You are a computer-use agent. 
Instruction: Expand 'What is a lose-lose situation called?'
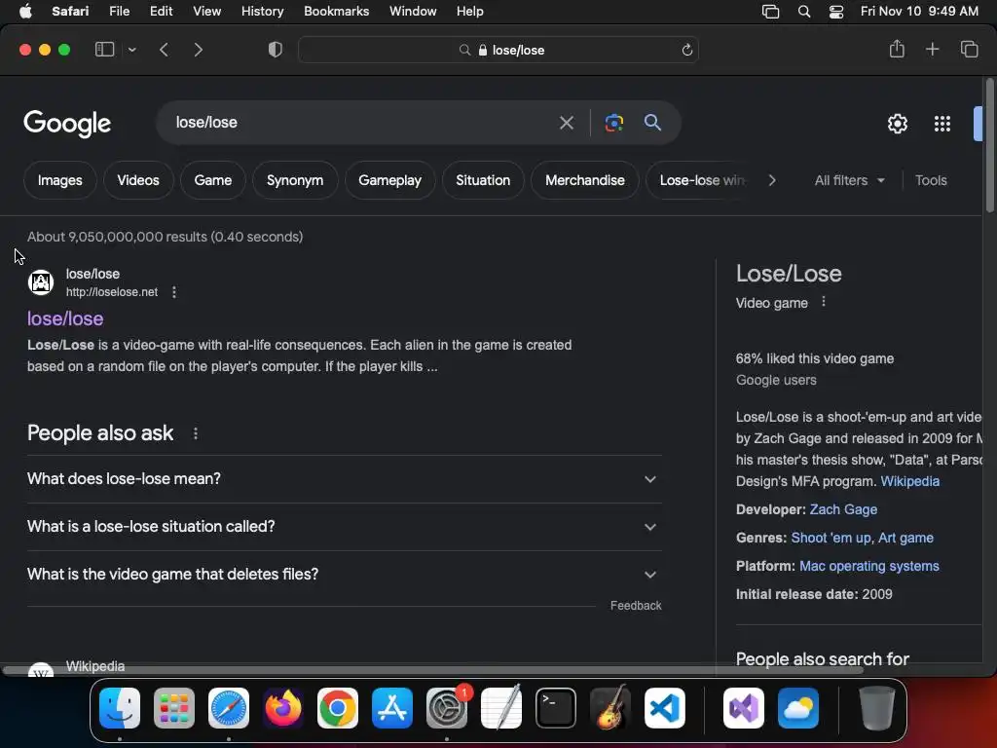point(344,527)
